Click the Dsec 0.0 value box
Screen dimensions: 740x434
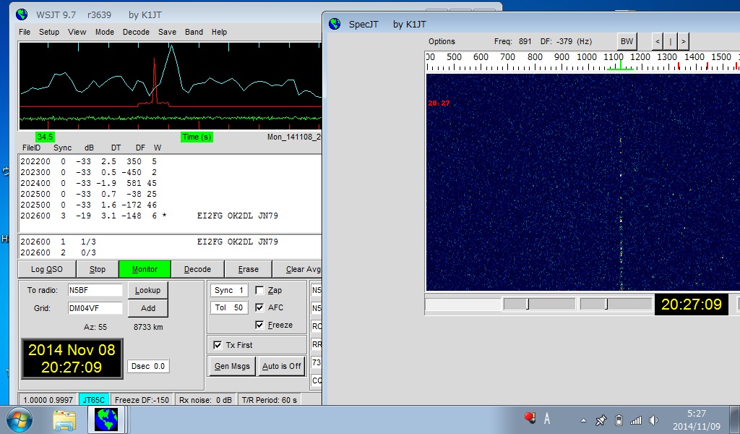click(148, 366)
